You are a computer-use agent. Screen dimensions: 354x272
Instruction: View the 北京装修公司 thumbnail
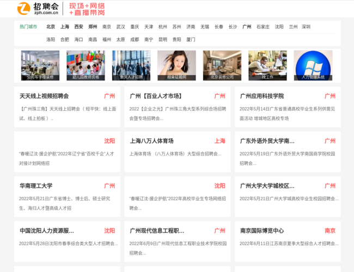click(222, 65)
